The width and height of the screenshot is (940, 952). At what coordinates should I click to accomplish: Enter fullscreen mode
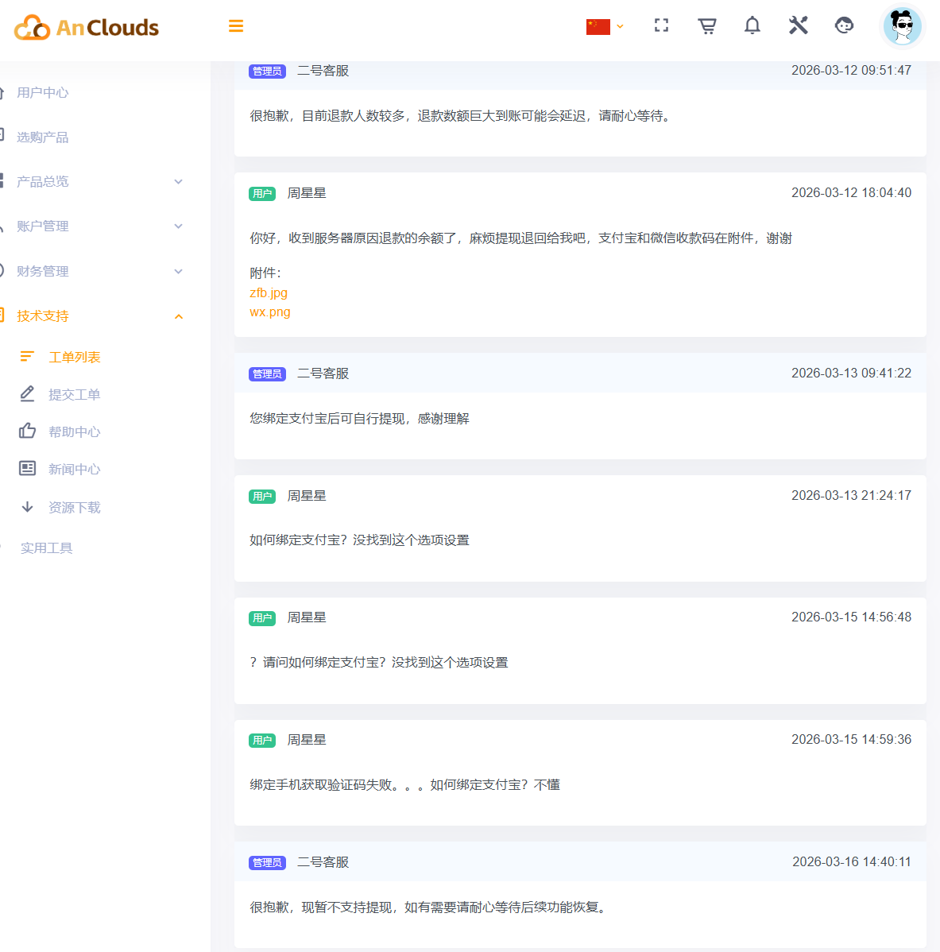tap(661, 25)
